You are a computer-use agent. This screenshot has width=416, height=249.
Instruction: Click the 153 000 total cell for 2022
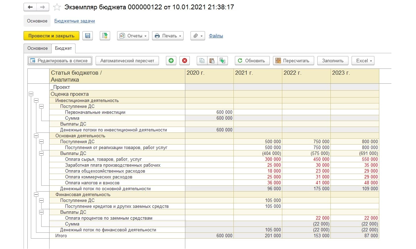[x=307, y=236]
